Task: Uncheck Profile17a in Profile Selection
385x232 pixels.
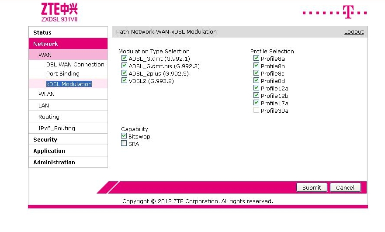Action: pos(256,103)
